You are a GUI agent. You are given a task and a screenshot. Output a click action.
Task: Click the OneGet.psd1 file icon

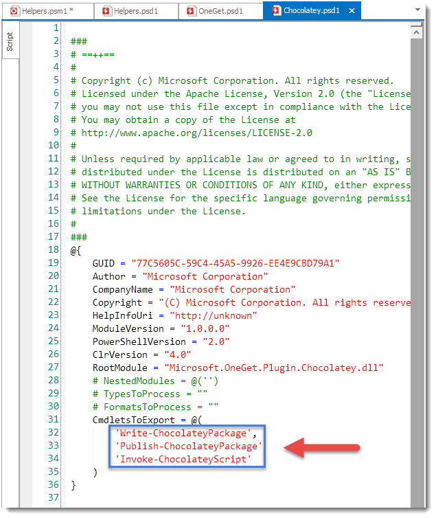(x=191, y=11)
